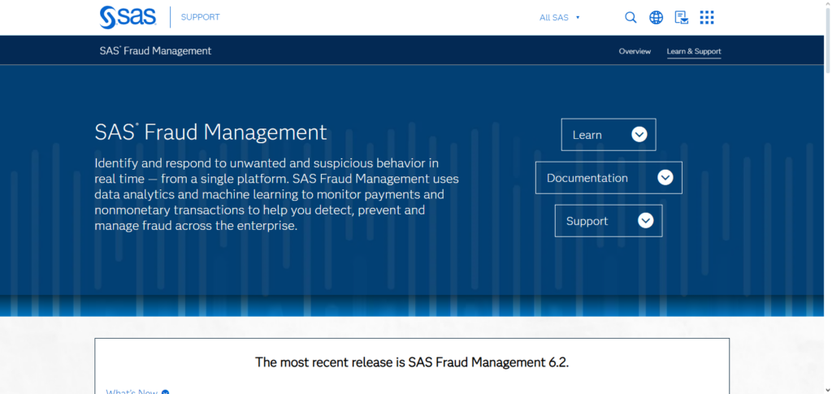This screenshot has height=394, width=832.
Task: Select the Learn & Support tab
Action: click(x=694, y=51)
